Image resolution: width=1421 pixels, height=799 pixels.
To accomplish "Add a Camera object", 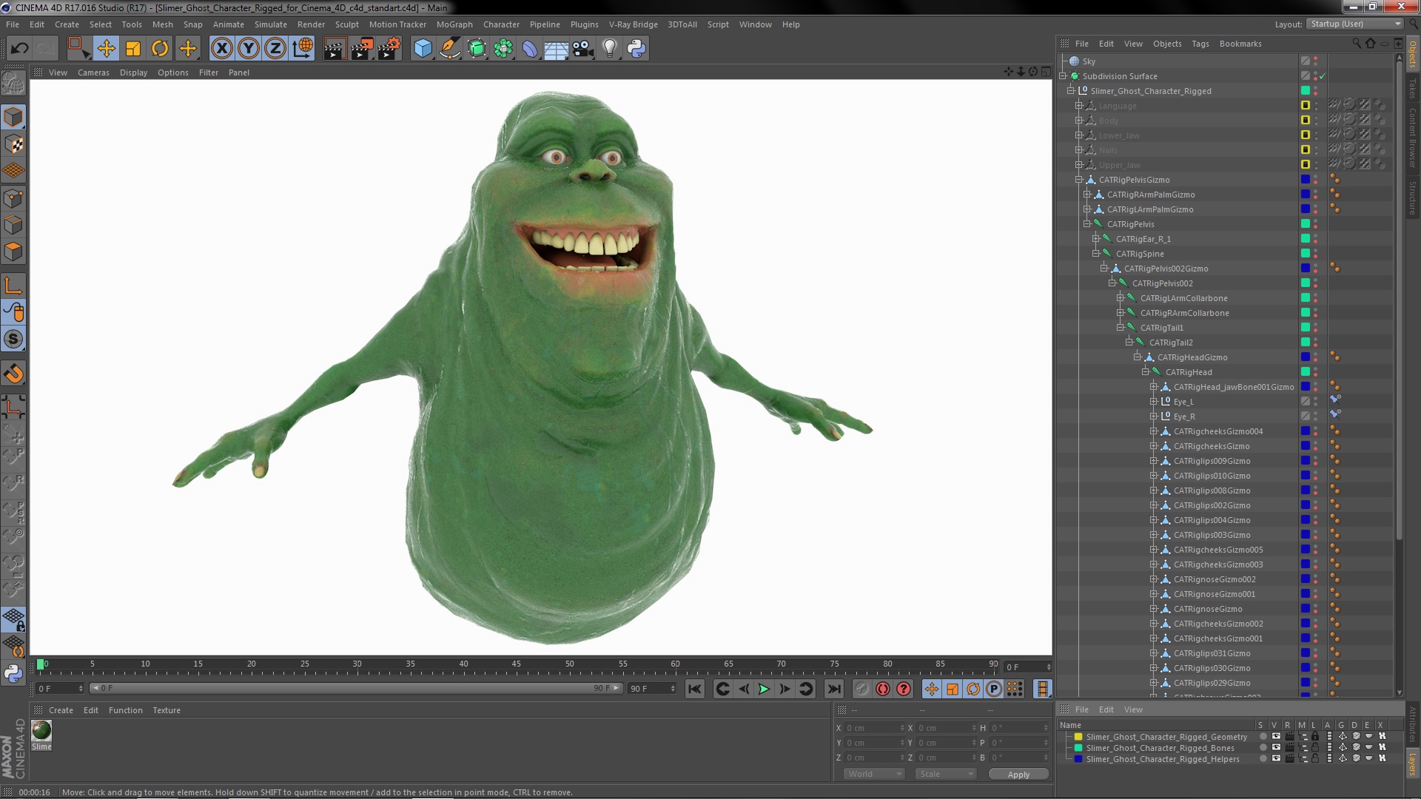I will pyautogui.click(x=582, y=49).
